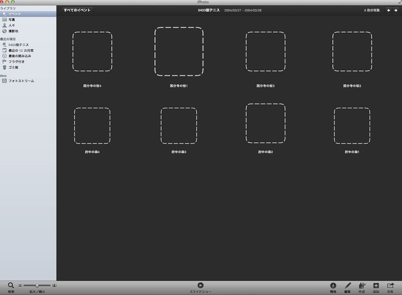The image size is (402, 295).
Task: Select the photo thumbnail 府中の森2
Action: point(266,123)
